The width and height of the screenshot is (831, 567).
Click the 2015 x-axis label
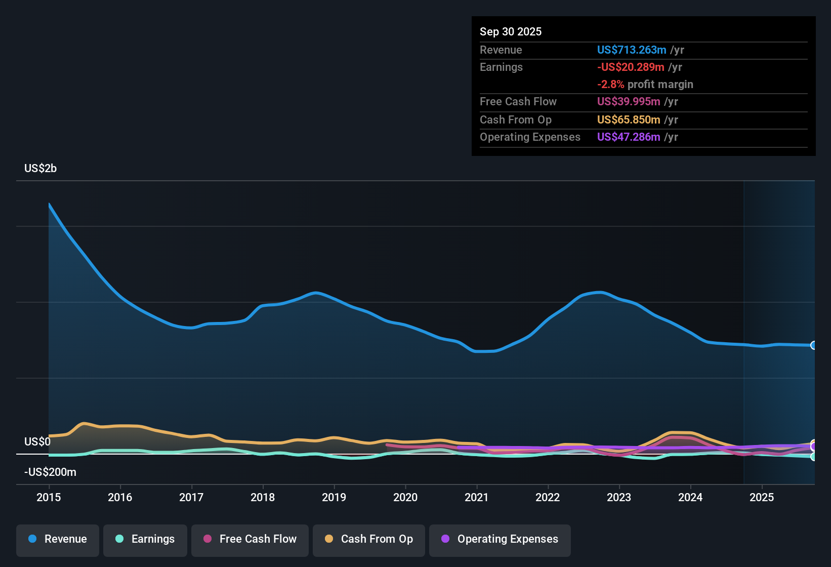49,497
